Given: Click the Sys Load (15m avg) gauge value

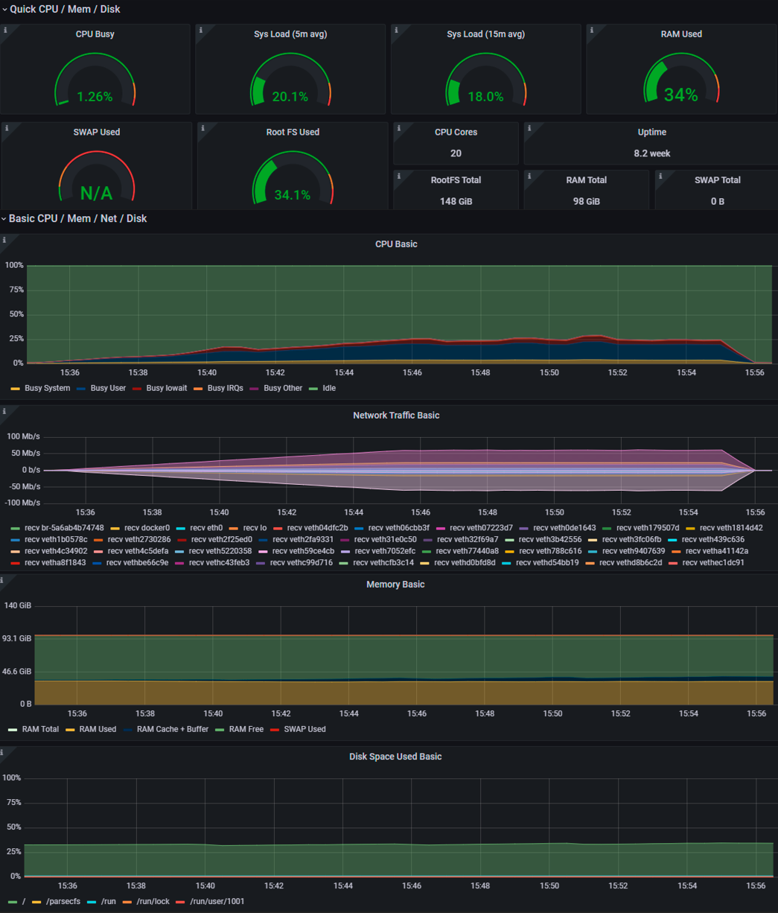Looking at the screenshot, I should 485,97.
